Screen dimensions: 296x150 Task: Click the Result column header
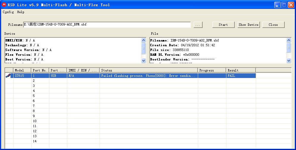pyautogui.click(x=241, y=70)
